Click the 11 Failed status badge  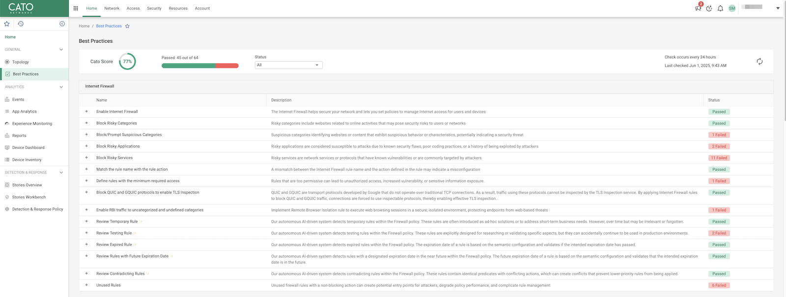(719, 158)
